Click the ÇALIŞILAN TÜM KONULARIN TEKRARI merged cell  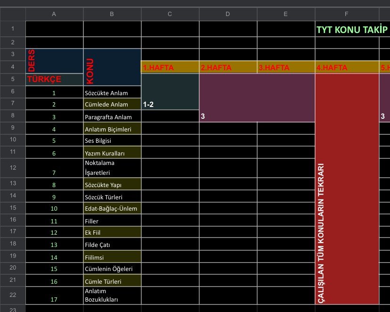347,189
